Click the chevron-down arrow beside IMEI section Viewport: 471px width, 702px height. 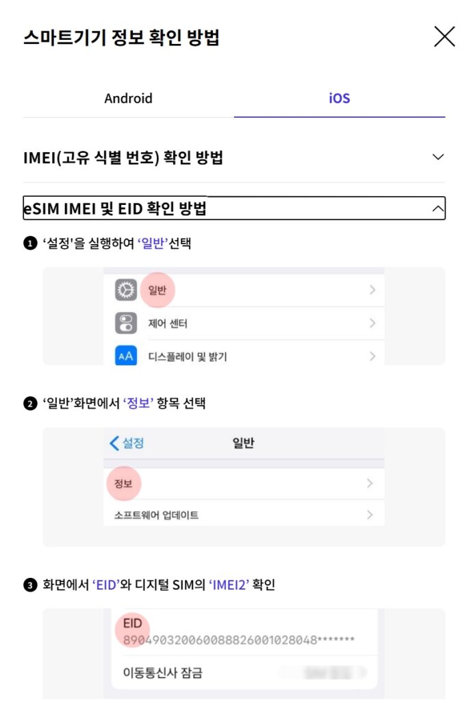click(438, 158)
